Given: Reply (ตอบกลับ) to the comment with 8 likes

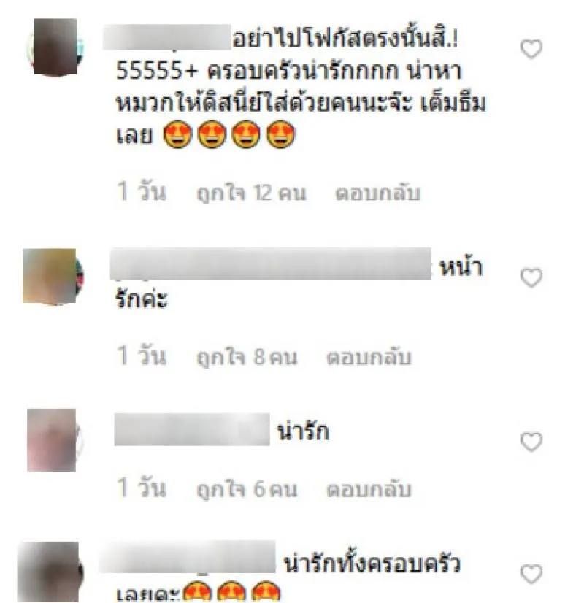Looking at the screenshot, I should [369, 357].
